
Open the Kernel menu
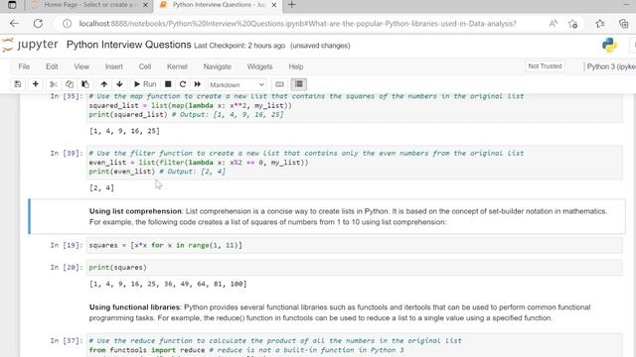177,66
